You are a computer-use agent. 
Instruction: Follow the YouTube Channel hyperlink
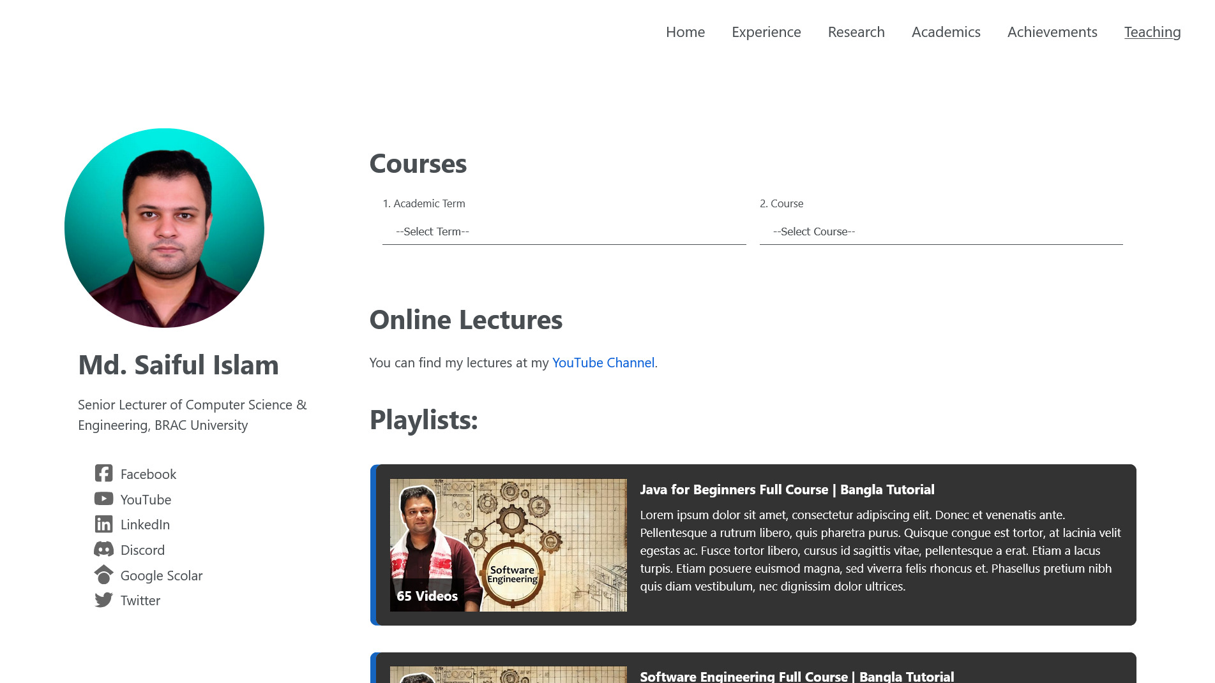[x=603, y=362]
